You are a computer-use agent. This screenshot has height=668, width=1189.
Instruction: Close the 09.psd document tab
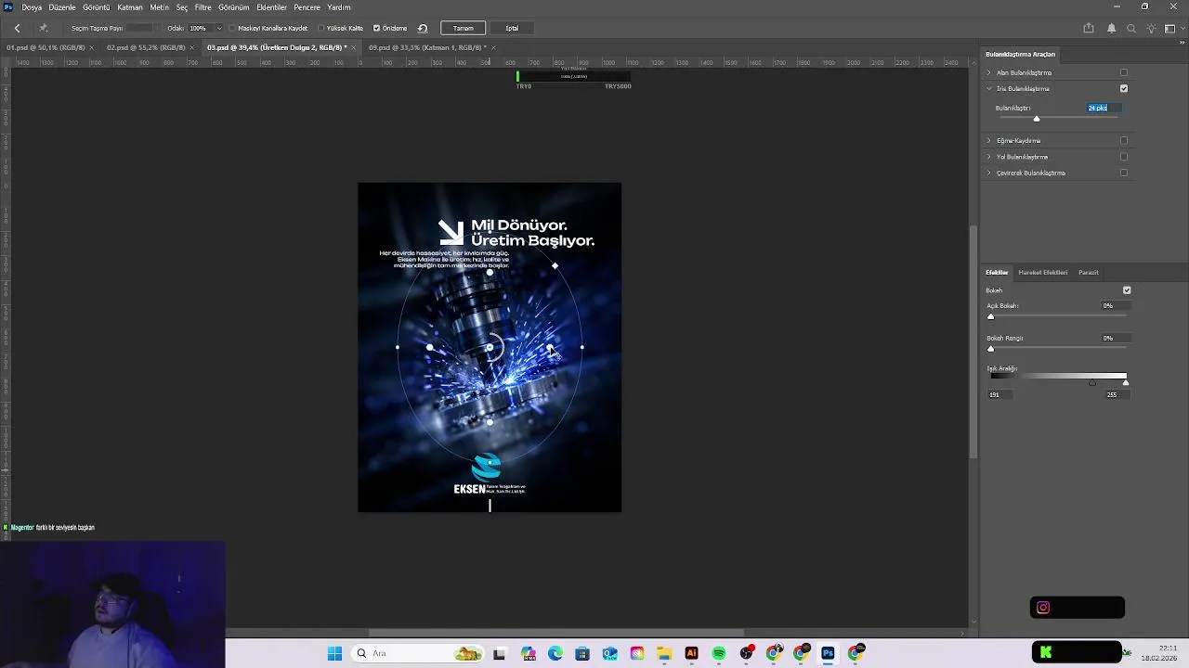(x=493, y=47)
